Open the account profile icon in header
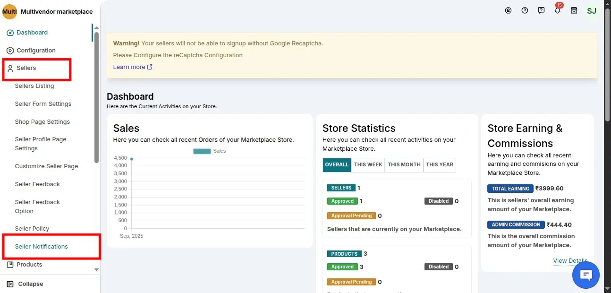 point(508,10)
